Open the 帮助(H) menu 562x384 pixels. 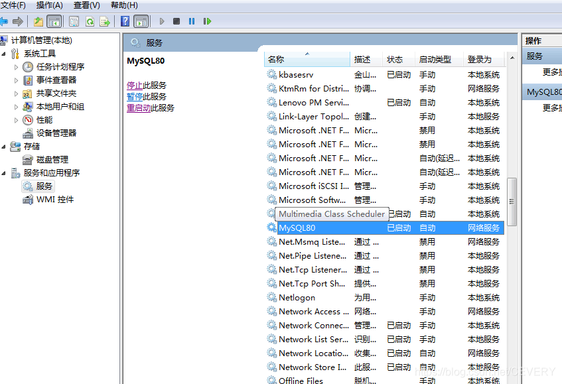124,5
